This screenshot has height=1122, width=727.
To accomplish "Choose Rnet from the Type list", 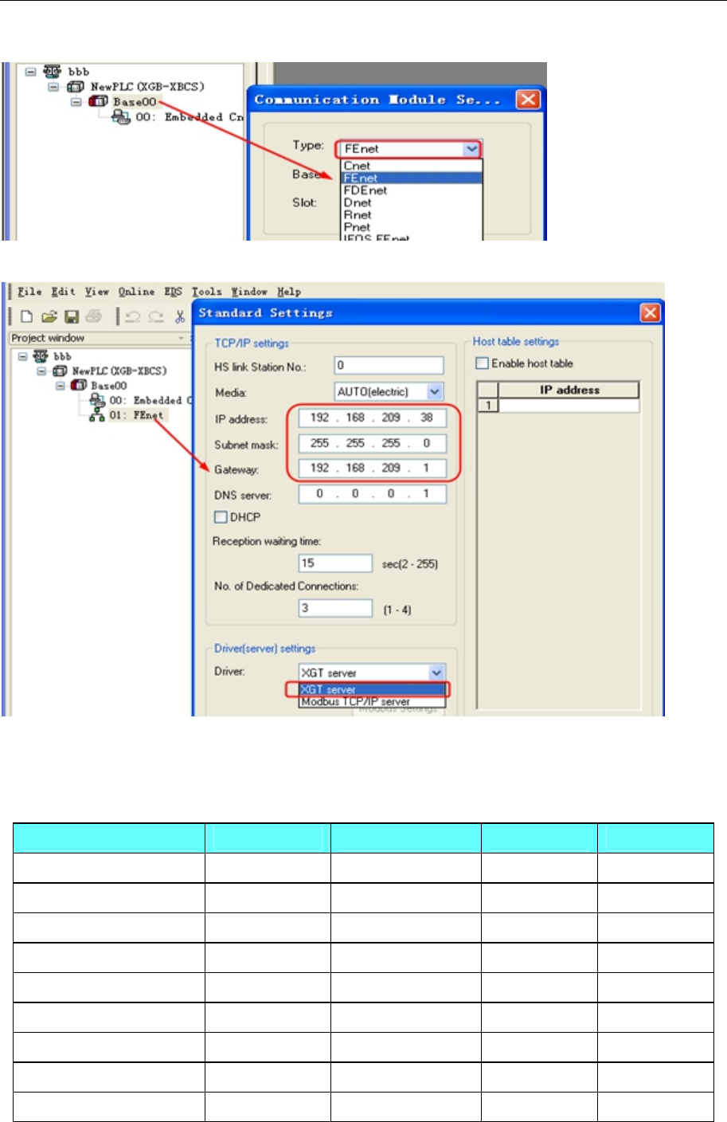I will point(412,214).
